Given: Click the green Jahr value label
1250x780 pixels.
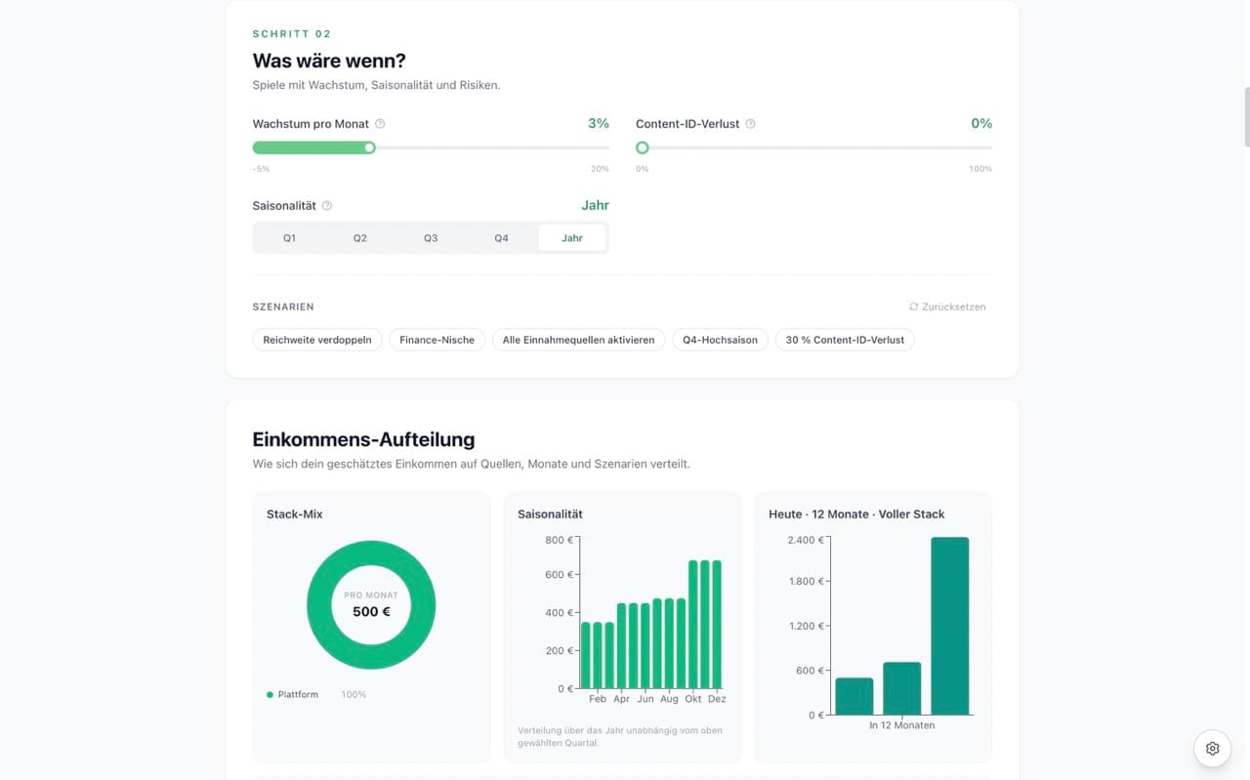Looking at the screenshot, I should click(x=595, y=205).
